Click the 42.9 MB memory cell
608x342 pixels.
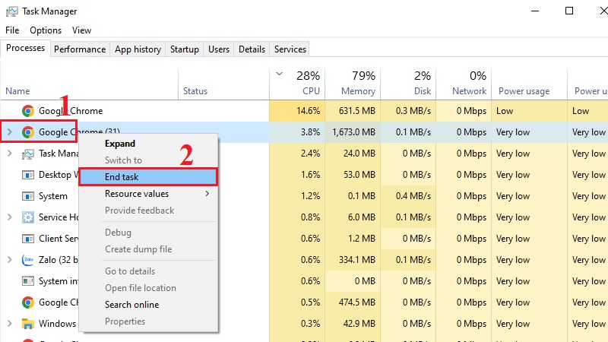(353, 324)
